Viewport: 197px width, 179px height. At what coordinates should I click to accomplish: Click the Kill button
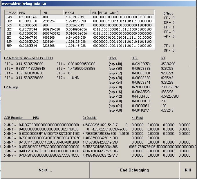coord(188,170)
